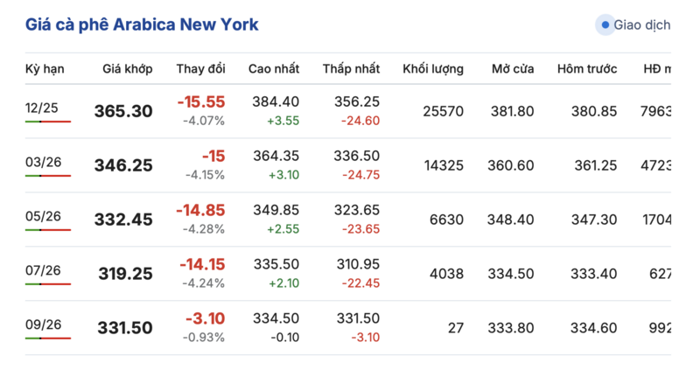700x370 pixels.
Task: Click the -15.55 change value
Action: (x=201, y=102)
